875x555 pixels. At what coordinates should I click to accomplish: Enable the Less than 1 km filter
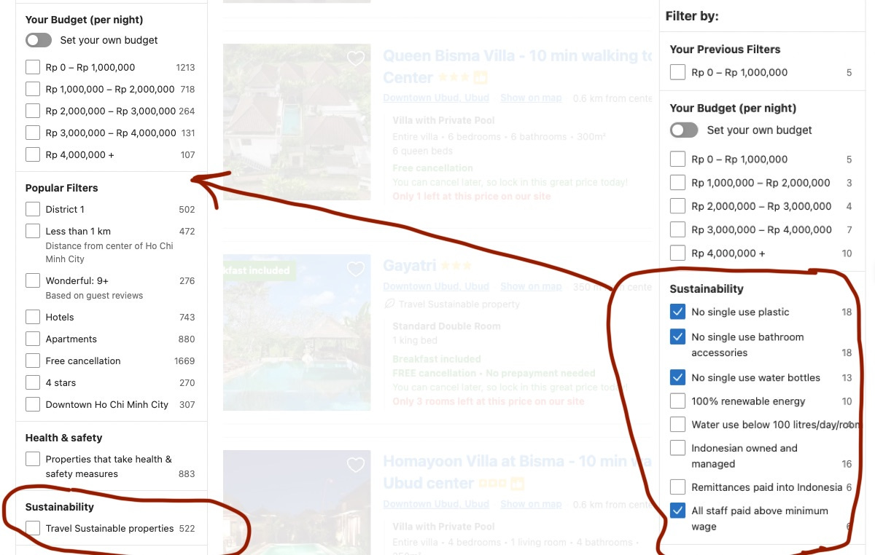click(33, 231)
